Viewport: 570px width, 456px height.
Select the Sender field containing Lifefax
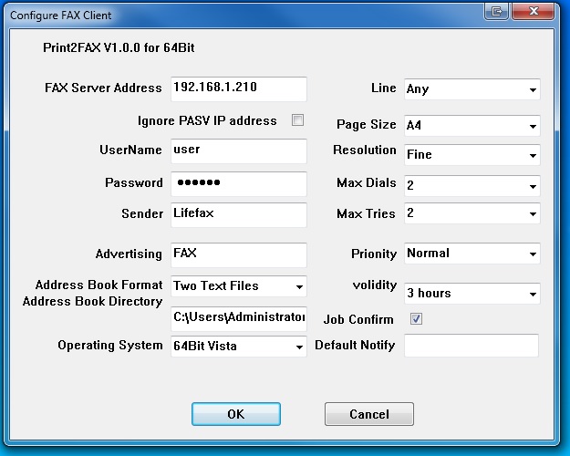[x=239, y=215]
